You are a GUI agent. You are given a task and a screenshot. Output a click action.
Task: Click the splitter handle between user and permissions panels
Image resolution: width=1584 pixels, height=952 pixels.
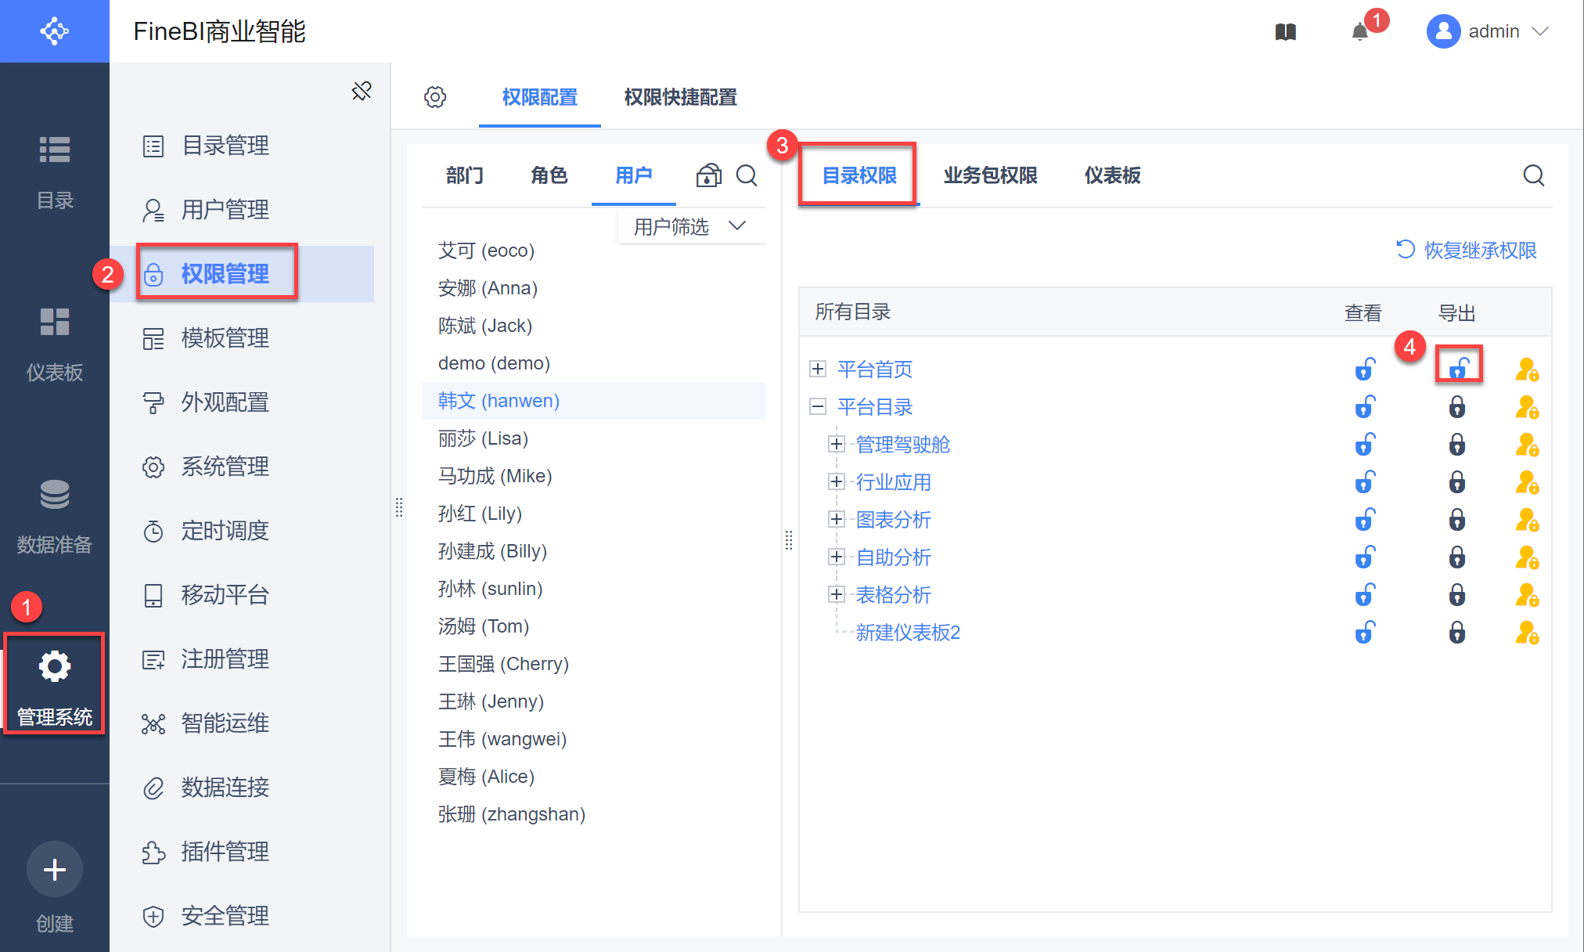tap(789, 540)
